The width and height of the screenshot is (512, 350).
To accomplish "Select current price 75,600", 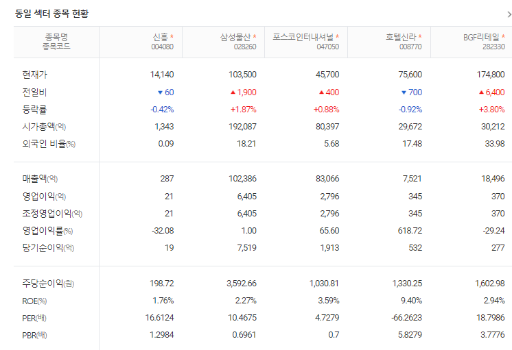I will [x=410, y=75].
